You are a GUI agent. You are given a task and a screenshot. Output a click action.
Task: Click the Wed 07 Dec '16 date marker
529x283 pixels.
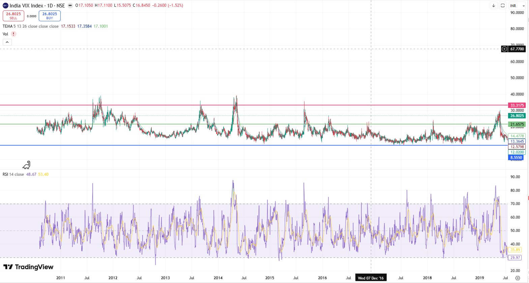371,278
